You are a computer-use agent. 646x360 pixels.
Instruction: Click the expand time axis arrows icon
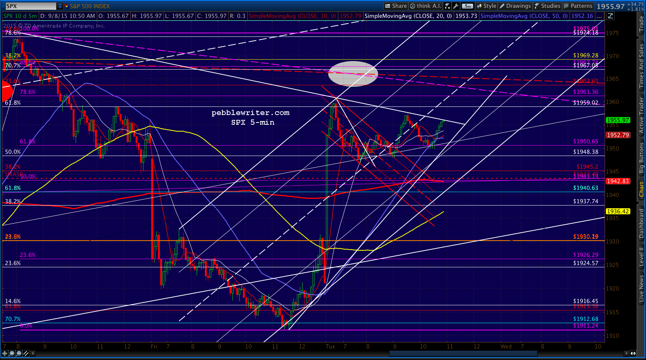633,353
